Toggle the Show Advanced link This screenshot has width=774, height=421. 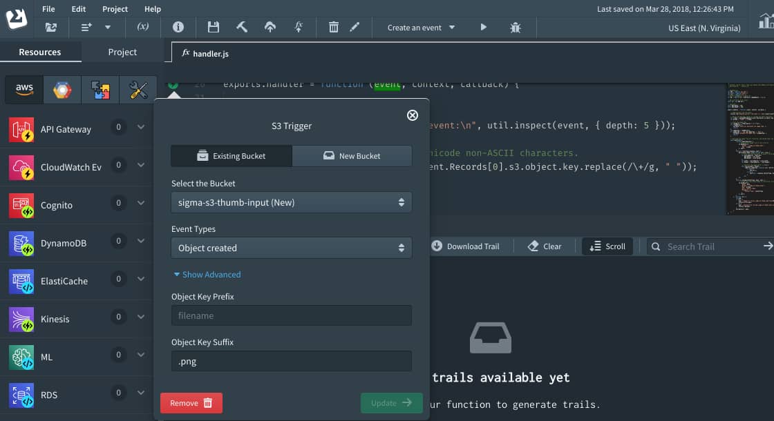pos(207,275)
